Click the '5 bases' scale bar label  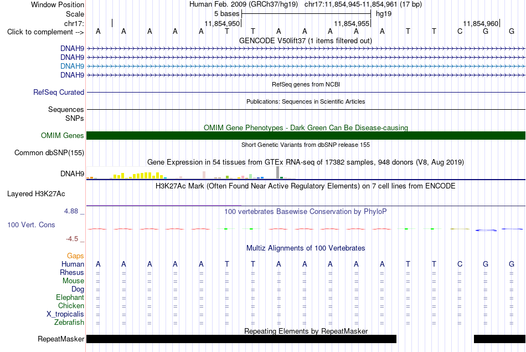tap(227, 14)
